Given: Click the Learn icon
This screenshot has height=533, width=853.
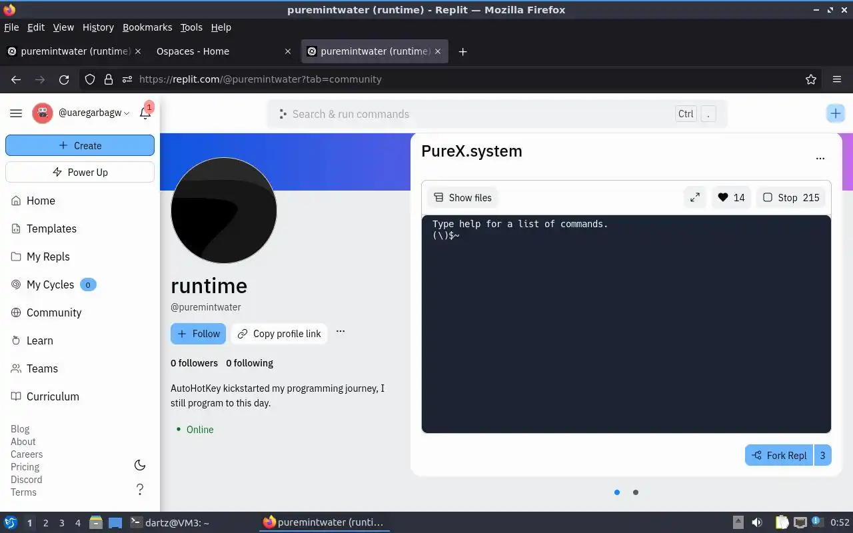Looking at the screenshot, I should (16, 340).
